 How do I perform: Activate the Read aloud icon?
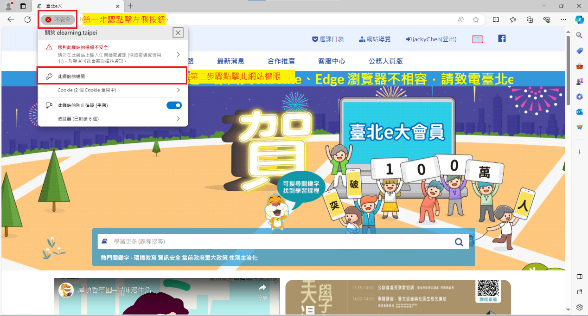460,19
